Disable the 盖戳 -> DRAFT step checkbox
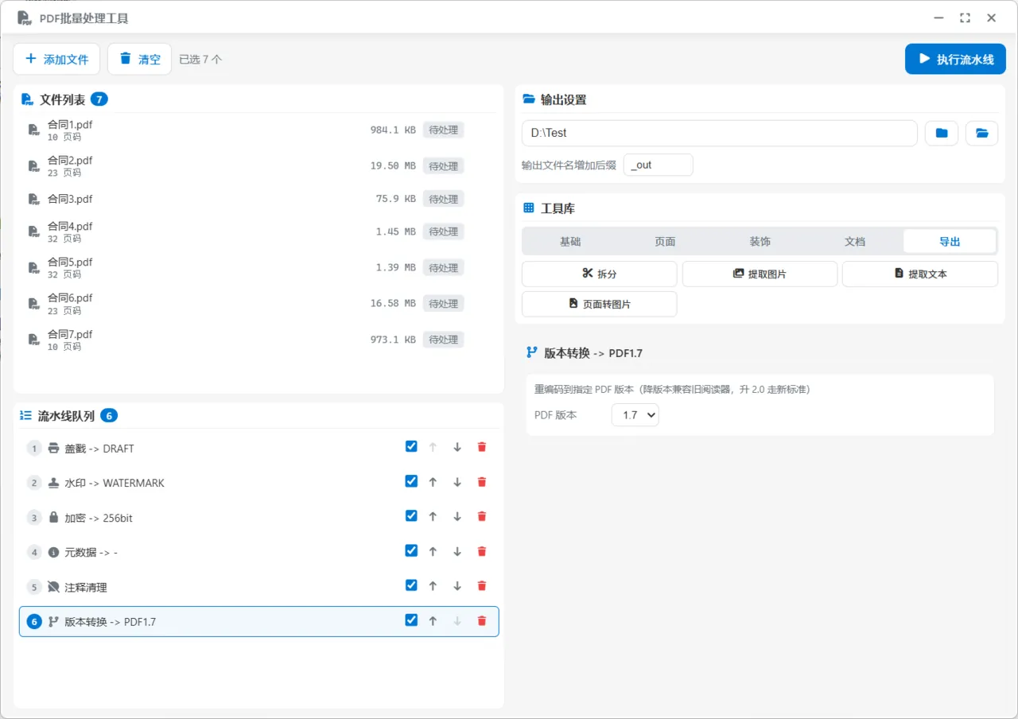This screenshot has width=1018, height=719. tap(411, 446)
